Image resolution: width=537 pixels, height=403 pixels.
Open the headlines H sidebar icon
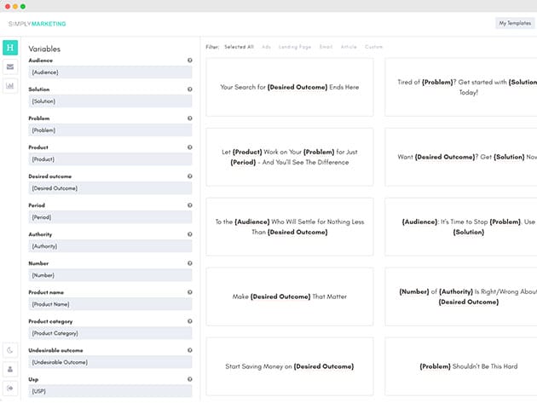click(x=10, y=48)
